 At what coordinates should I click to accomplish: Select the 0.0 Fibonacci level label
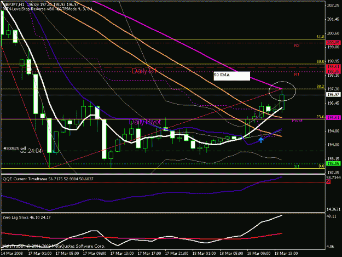(x=322, y=166)
